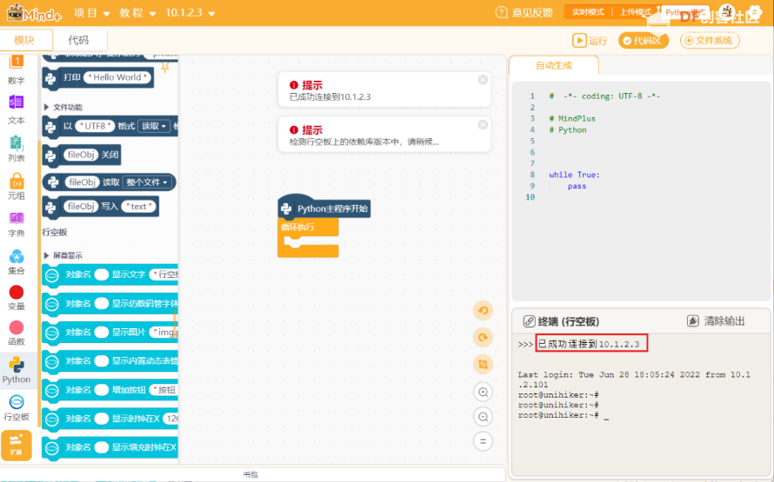This screenshot has height=482, width=774.
Task: Click the redo icon on canvas
Action: (x=483, y=337)
